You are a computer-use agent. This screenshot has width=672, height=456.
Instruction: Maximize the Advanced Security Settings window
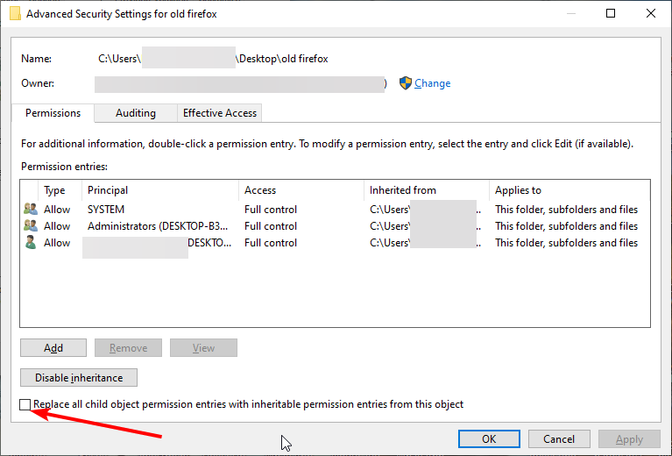tap(611, 13)
